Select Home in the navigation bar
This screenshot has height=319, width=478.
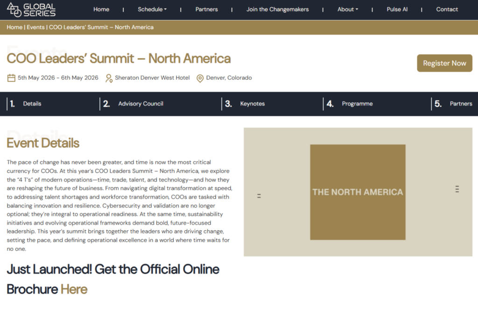tap(101, 9)
